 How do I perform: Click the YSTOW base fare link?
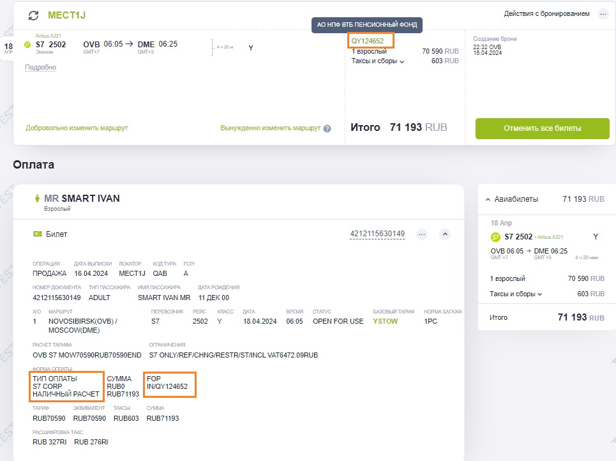click(386, 321)
